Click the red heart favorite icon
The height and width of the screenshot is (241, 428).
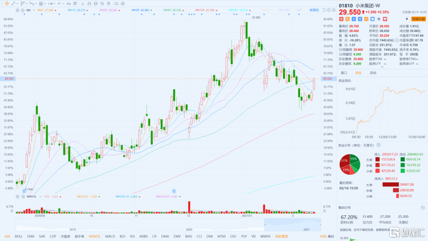(x=385, y=19)
